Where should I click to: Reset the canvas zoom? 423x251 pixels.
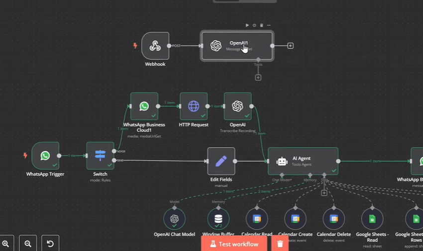50,244
